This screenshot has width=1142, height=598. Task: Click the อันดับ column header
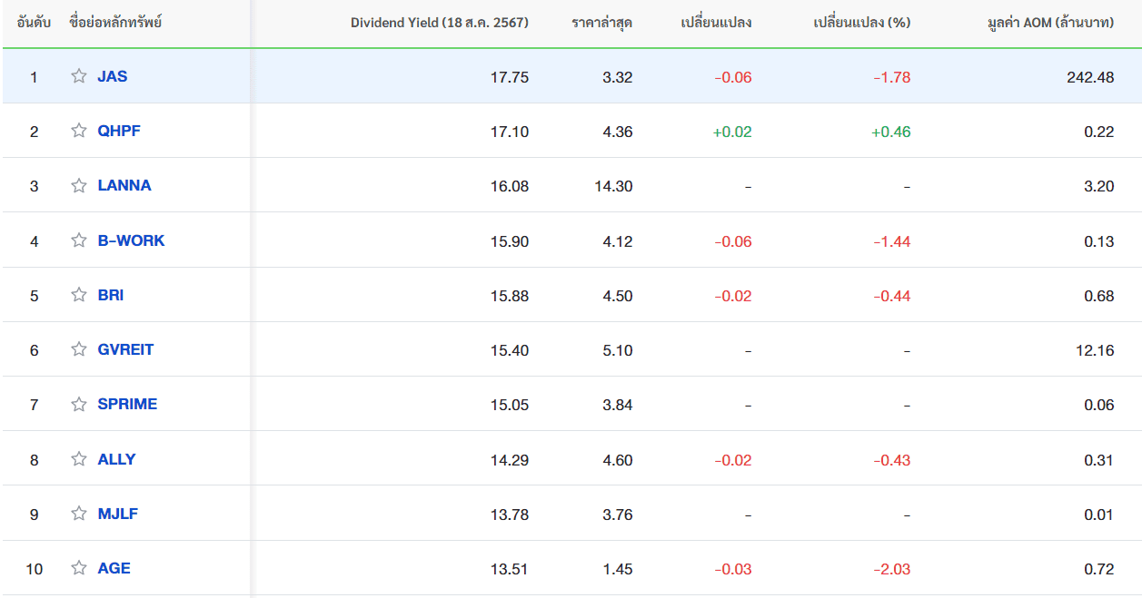(x=34, y=23)
